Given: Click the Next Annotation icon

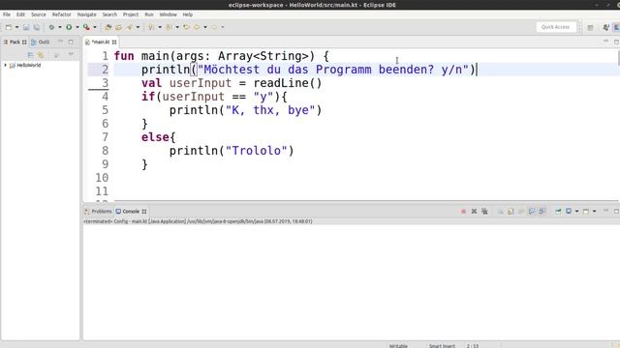Looking at the screenshot, I should click(x=151, y=27).
